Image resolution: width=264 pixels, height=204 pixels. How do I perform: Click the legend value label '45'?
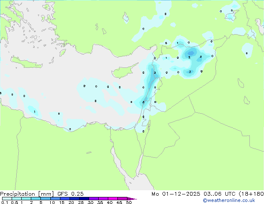click(119, 202)
